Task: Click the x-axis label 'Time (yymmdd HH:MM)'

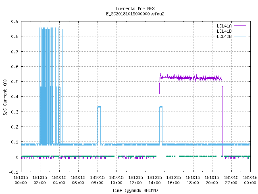Action: point(135,190)
